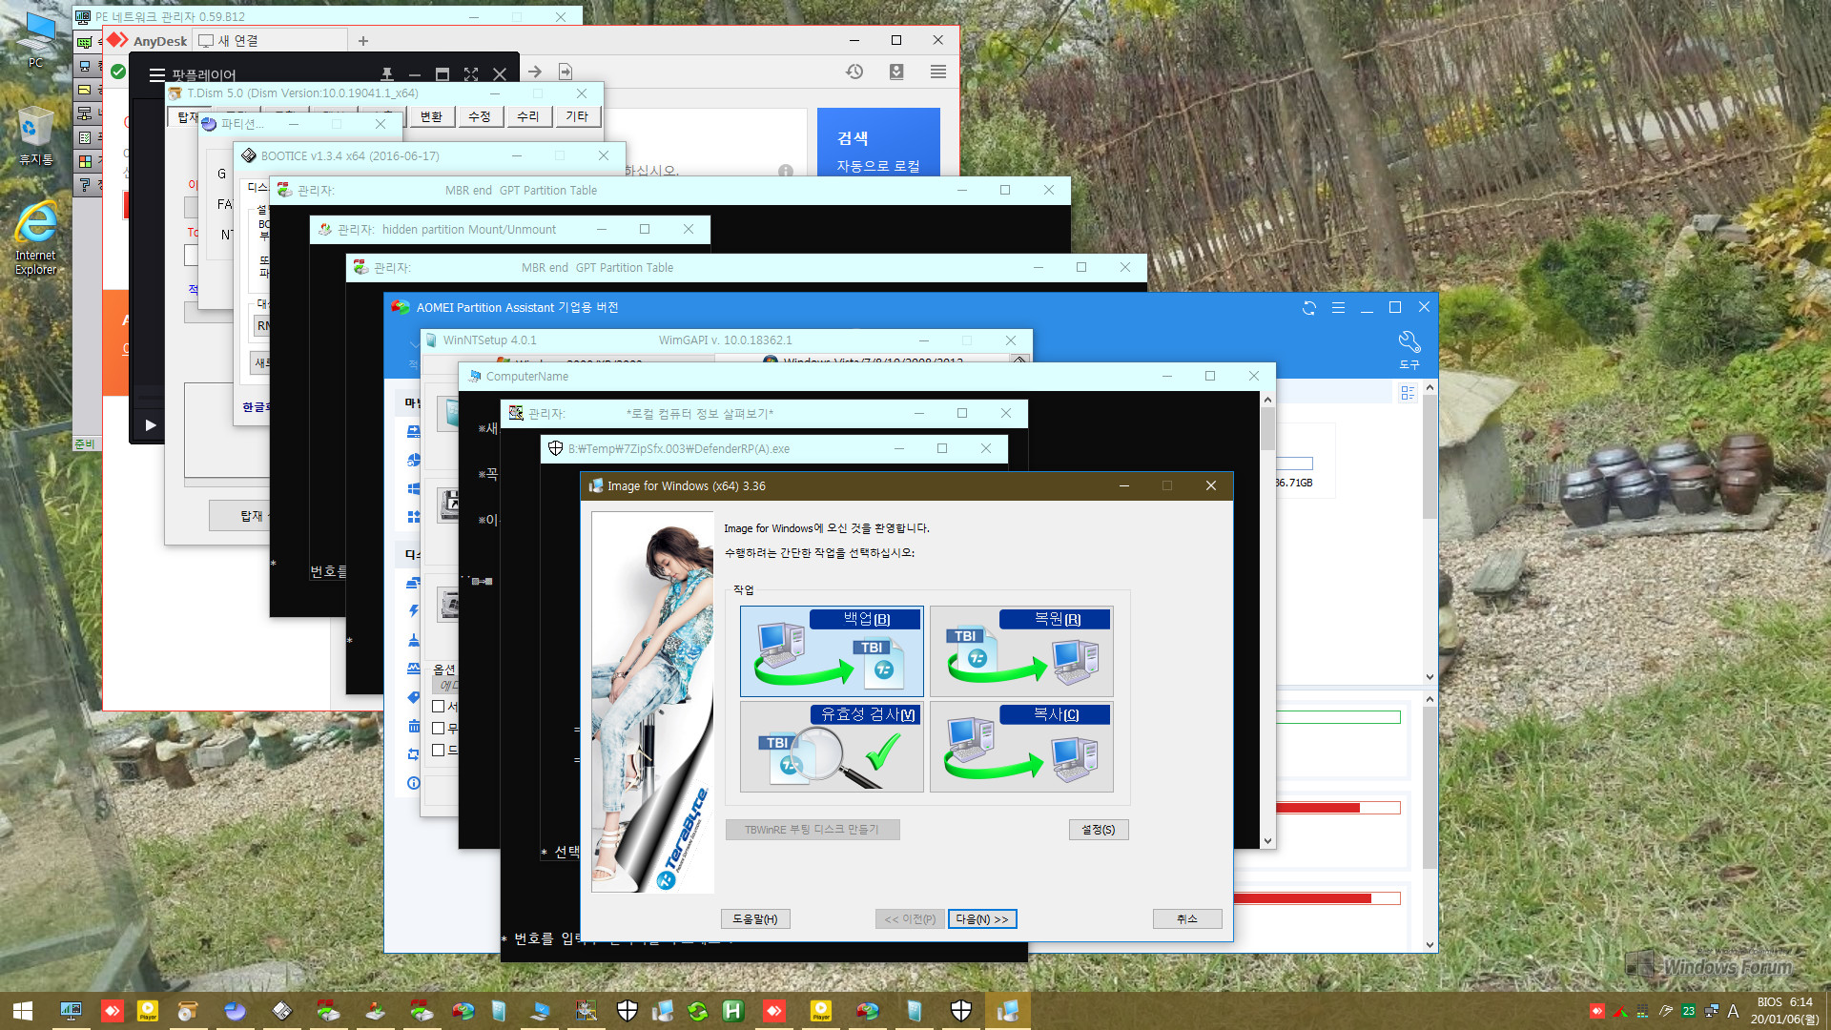Open Settings (설정) in Image for Windows
Viewport: 1831px width, 1030px height.
pyautogui.click(x=1099, y=830)
